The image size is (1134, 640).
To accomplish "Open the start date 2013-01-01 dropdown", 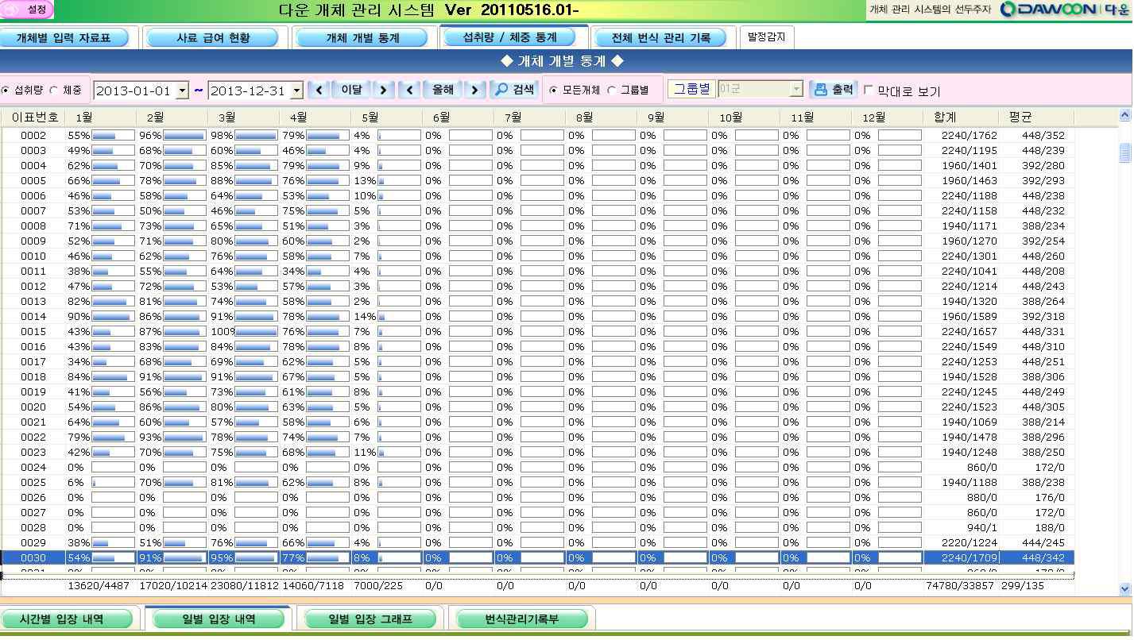I will pyautogui.click(x=182, y=91).
